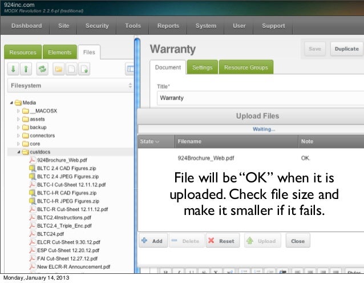The height and width of the screenshot is (283, 364).
Task: Expand the __MACOSX folder
Action: tap(18, 111)
